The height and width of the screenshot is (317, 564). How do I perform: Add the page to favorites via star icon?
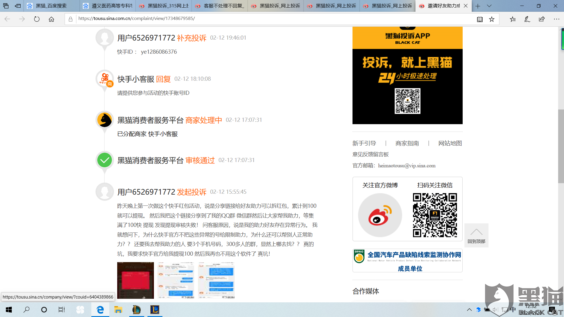tap(491, 19)
